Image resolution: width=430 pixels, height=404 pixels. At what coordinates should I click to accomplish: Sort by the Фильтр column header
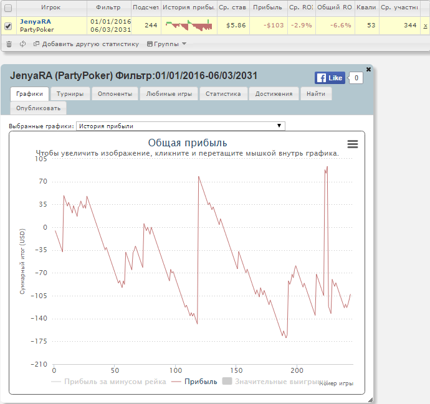pyautogui.click(x=108, y=7)
